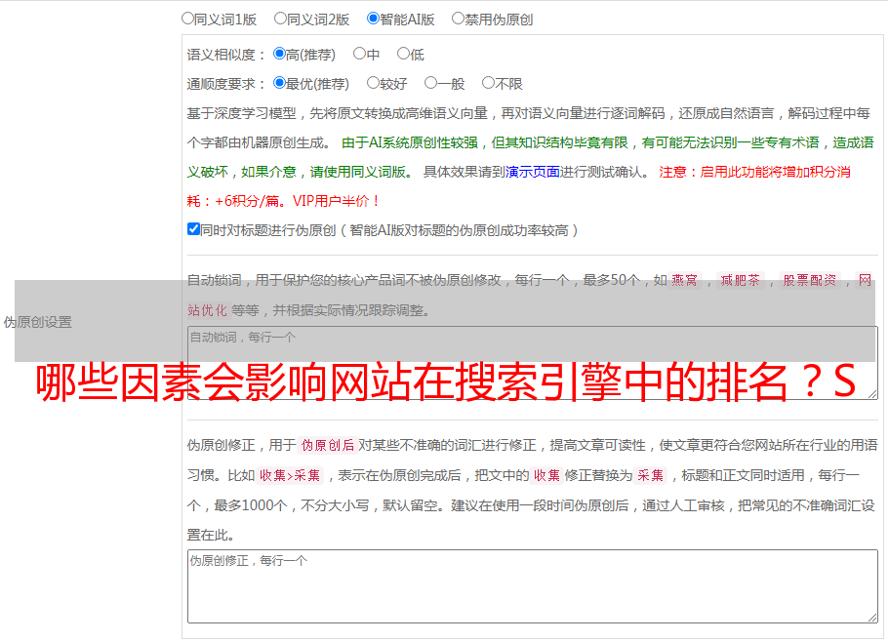Screen dimensions: 889x642
Task: Open the 演示页面 demo link
Action: (x=532, y=172)
